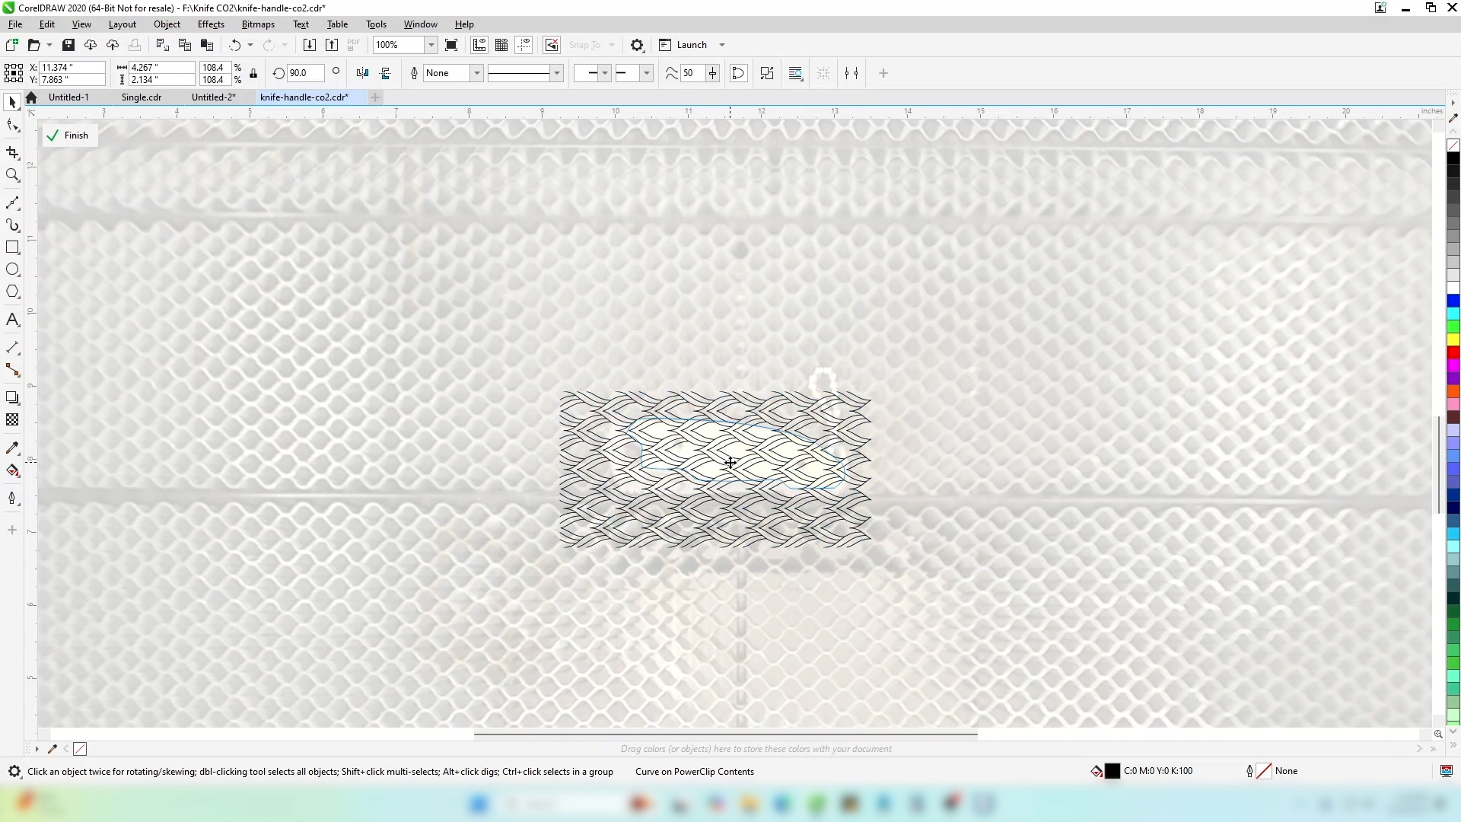Toggle show grid button
Screen dimensions: 1461x822
[501, 45]
